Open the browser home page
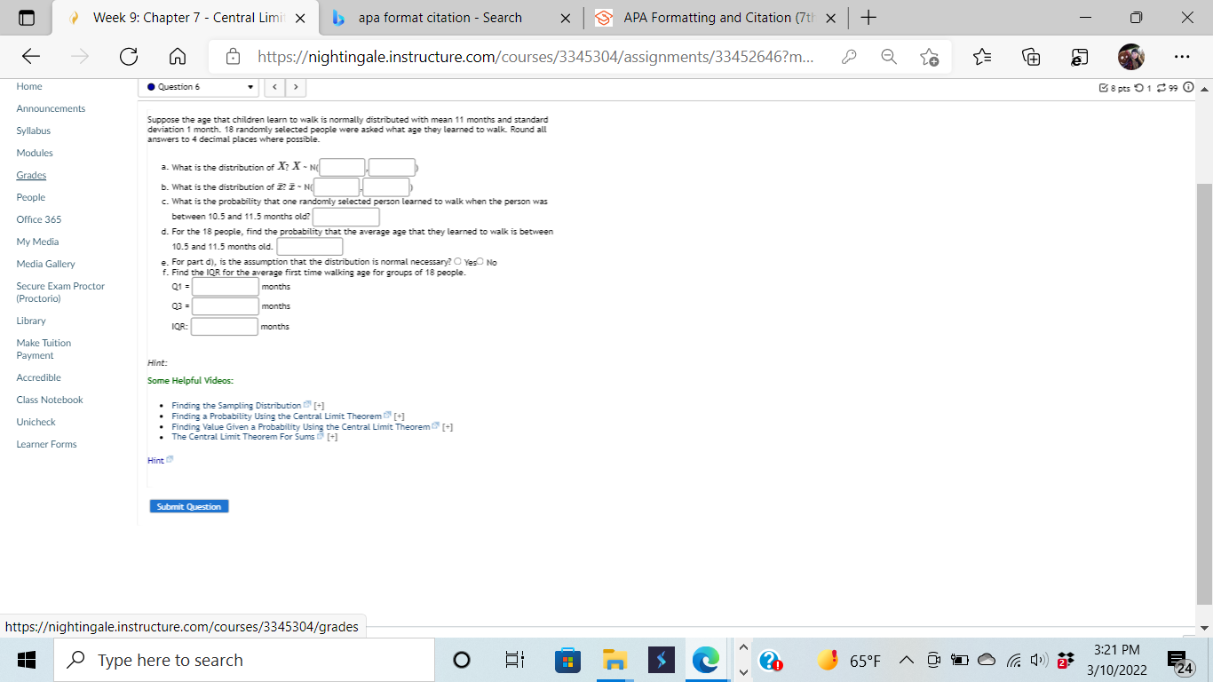Viewport: 1213px width, 682px height. (x=177, y=58)
